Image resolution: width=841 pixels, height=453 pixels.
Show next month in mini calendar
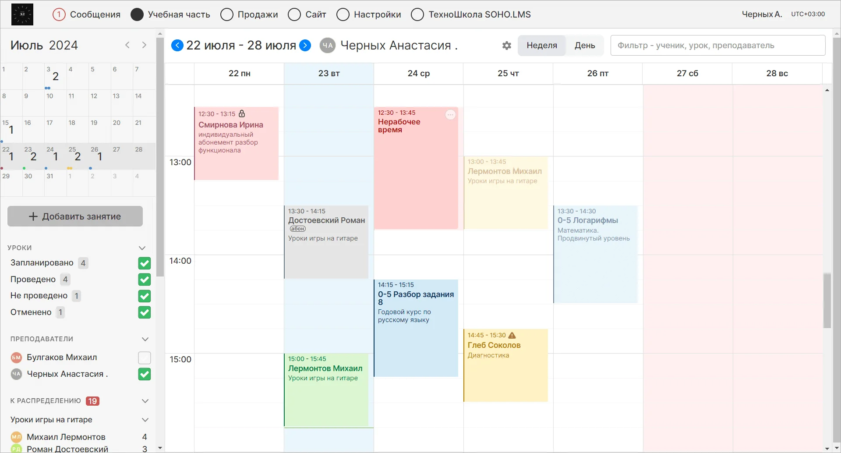tap(144, 45)
